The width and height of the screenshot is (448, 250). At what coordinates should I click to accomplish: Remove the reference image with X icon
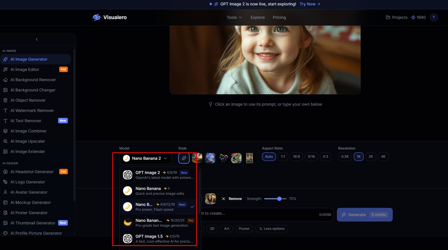(x=224, y=199)
